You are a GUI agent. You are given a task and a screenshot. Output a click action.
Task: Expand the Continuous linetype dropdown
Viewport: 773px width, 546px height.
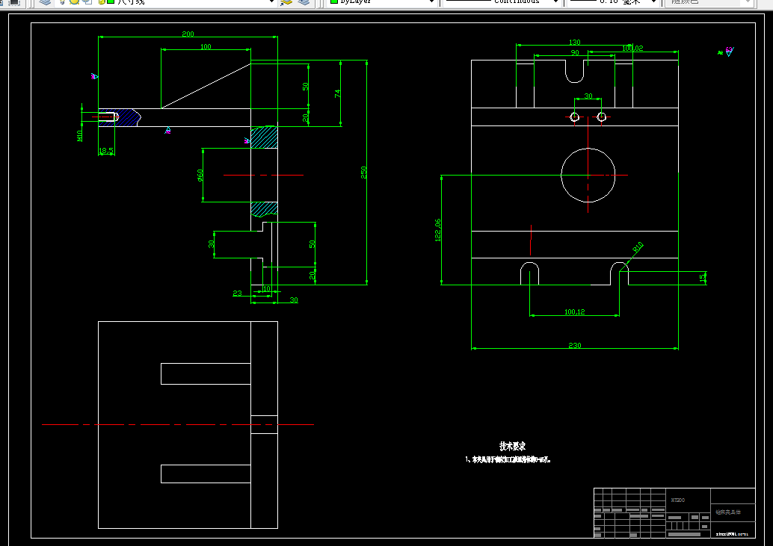[555, 2]
